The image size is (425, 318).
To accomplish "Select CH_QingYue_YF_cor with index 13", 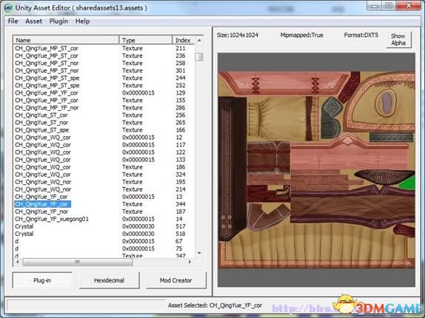I will pos(104,197).
